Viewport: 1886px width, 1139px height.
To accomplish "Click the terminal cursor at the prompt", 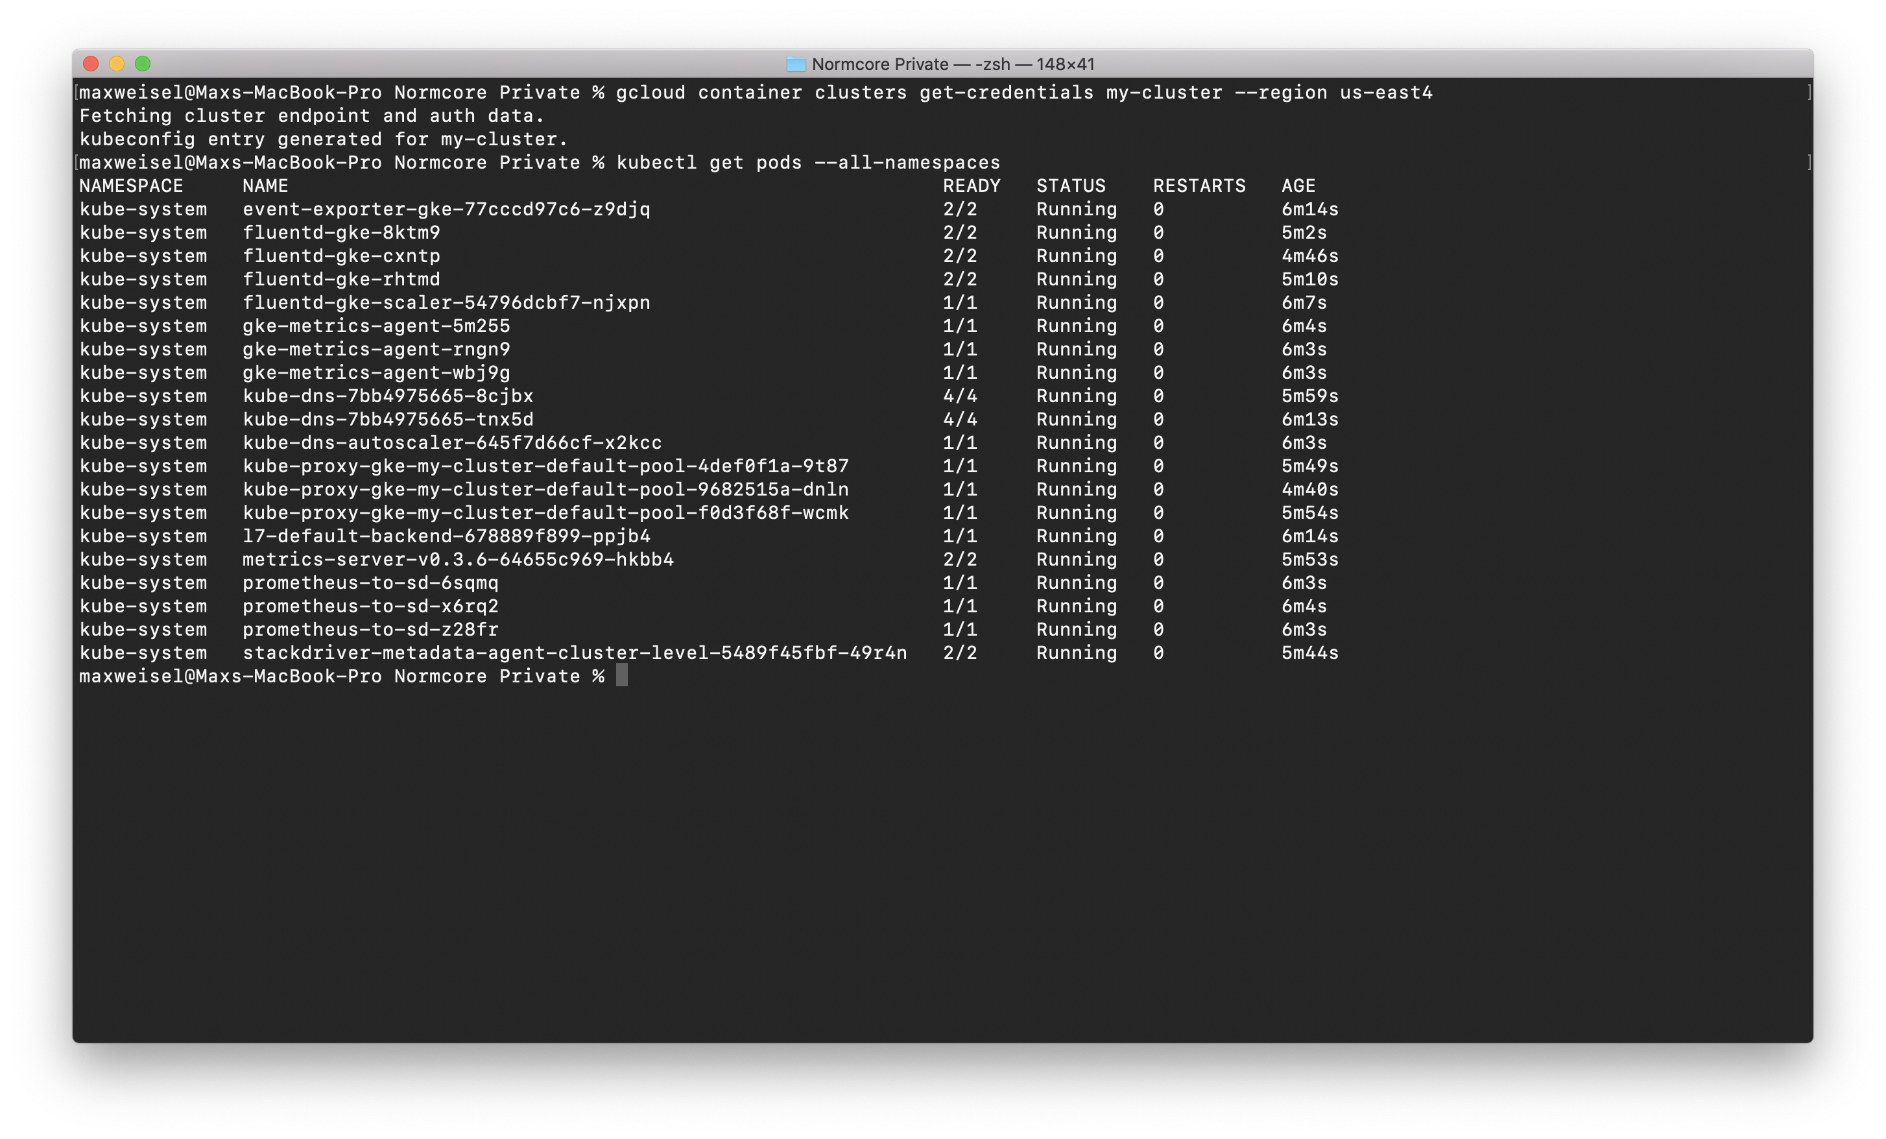I will [x=621, y=676].
